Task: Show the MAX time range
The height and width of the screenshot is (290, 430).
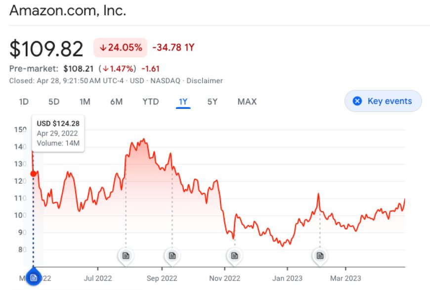Action: click(x=247, y=102)
